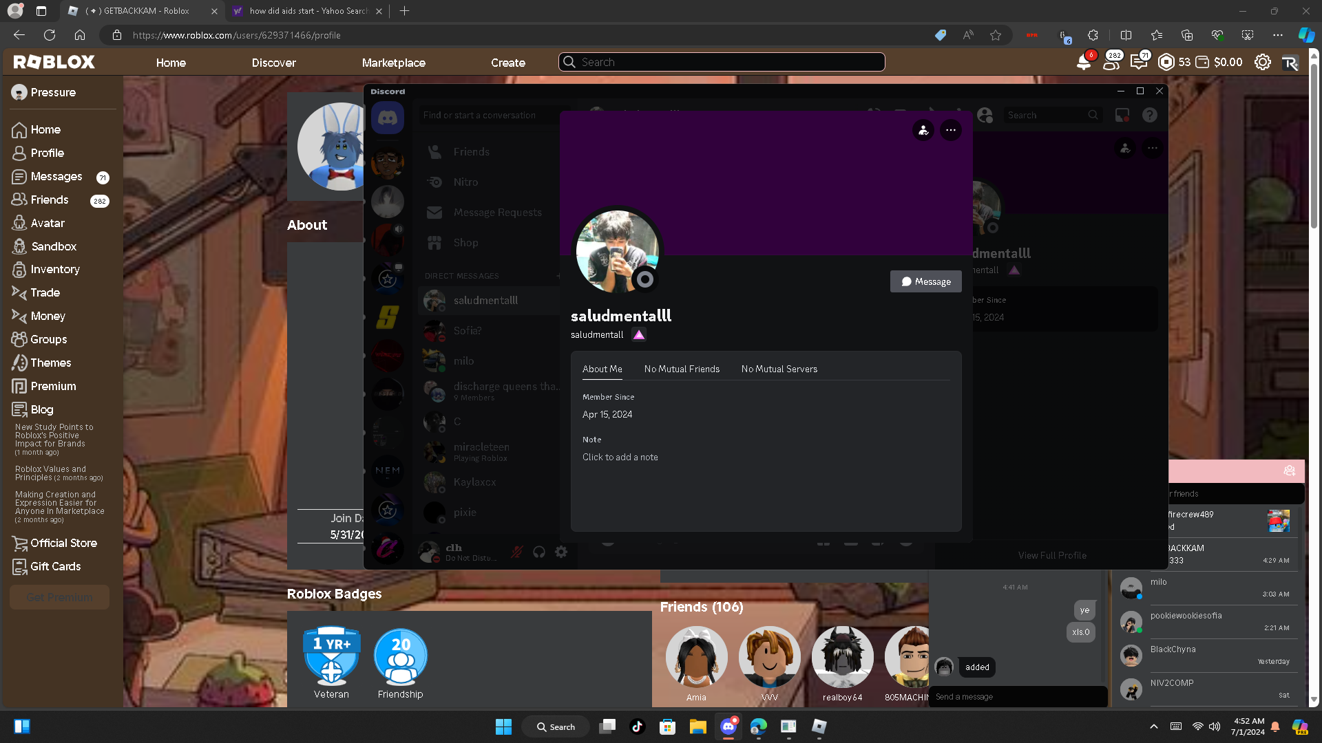The height and width of the screenshot is (743, 1322).
Task: Click realboy64 friend avatar thumbnail
Action: click(842, 656)
